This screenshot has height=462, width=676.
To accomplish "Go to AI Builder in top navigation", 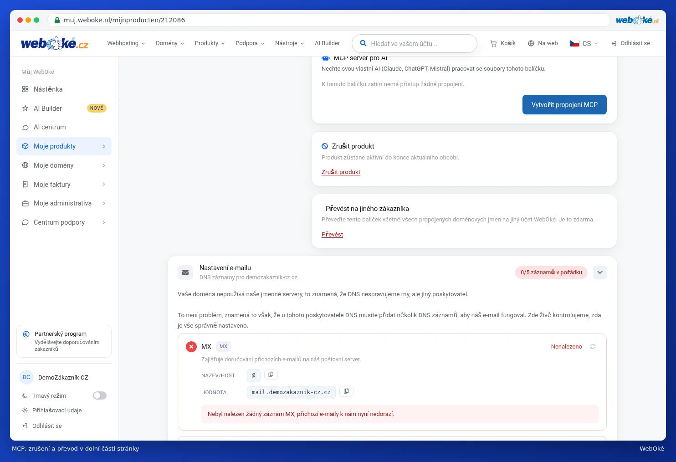I will [327, 43].
